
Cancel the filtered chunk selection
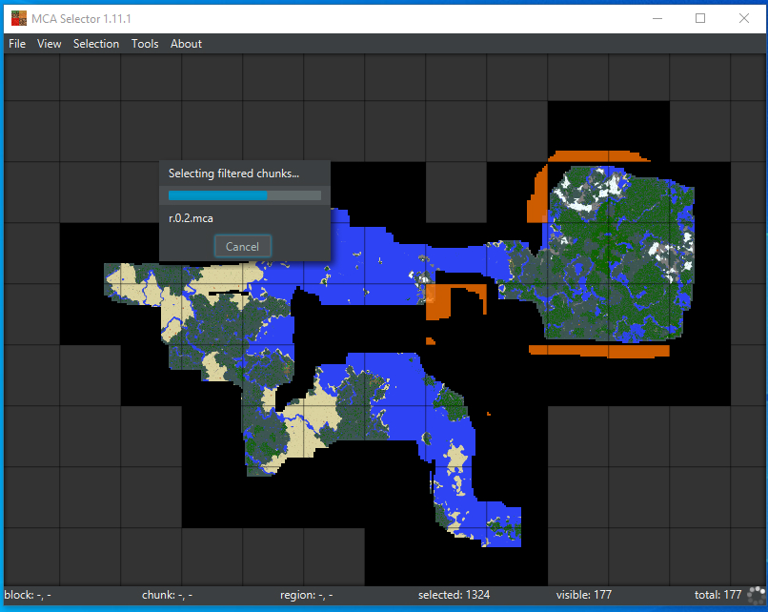[x=242, y=245]
